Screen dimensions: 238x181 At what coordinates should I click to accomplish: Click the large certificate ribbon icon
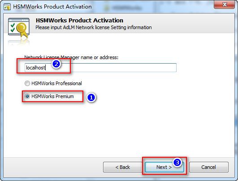click(19, 28)
